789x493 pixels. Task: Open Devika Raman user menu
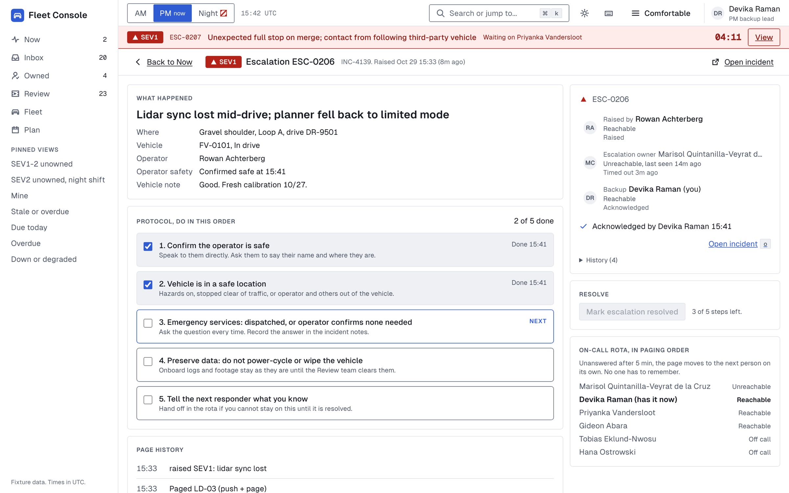745,13
